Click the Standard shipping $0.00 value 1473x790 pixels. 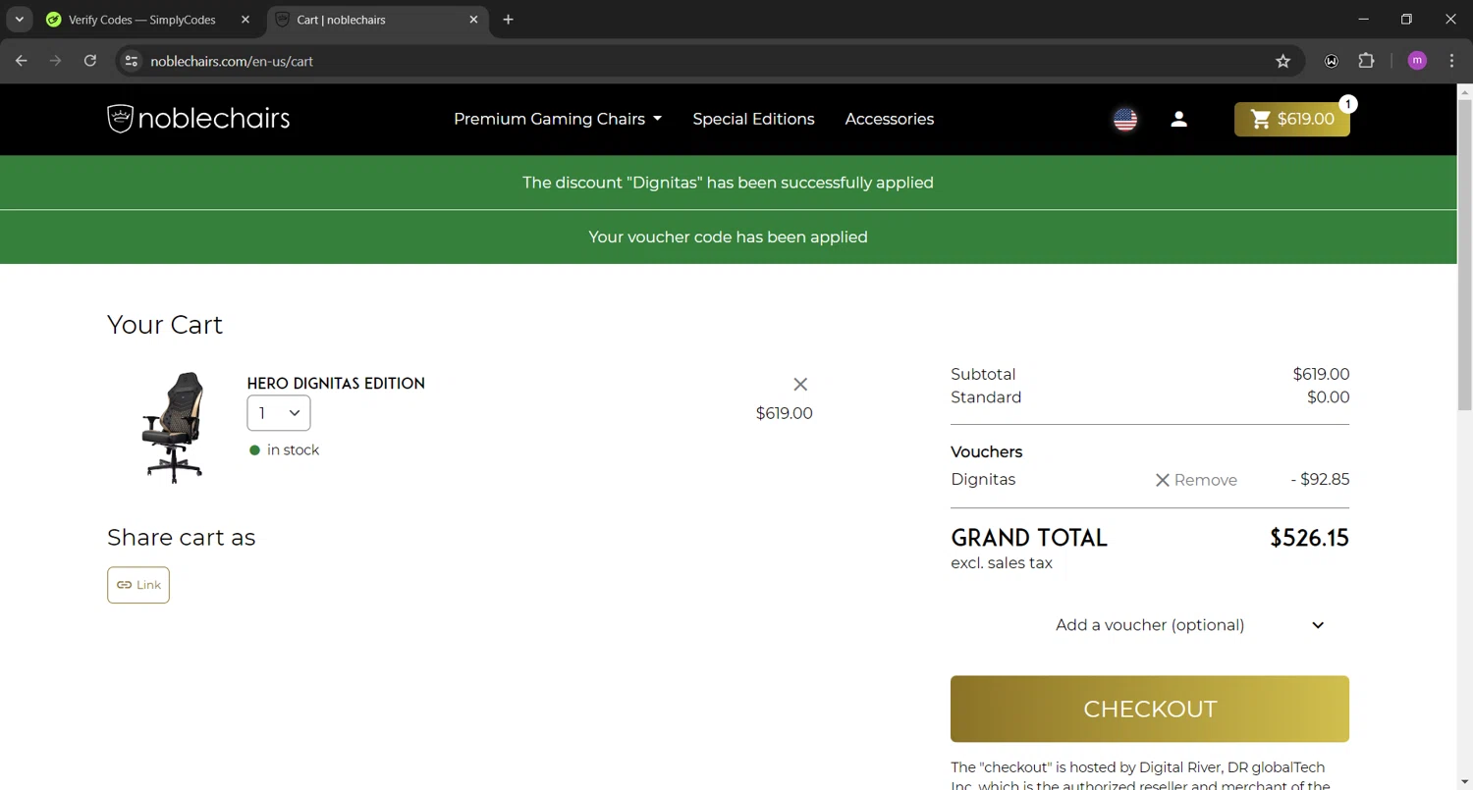[x=1328, y=397]
